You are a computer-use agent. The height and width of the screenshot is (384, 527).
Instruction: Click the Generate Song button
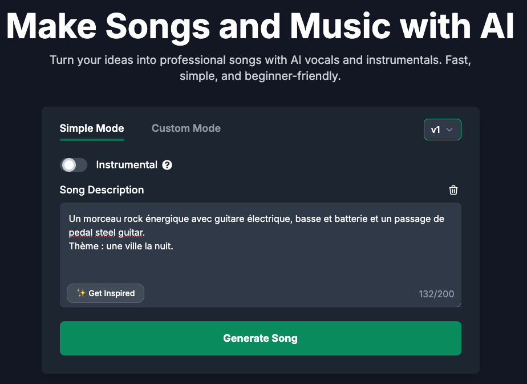(x=260, y=338)
